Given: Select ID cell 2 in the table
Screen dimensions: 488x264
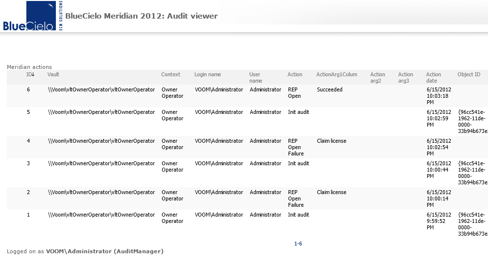Looking at the screenshot, I should 28,192.
